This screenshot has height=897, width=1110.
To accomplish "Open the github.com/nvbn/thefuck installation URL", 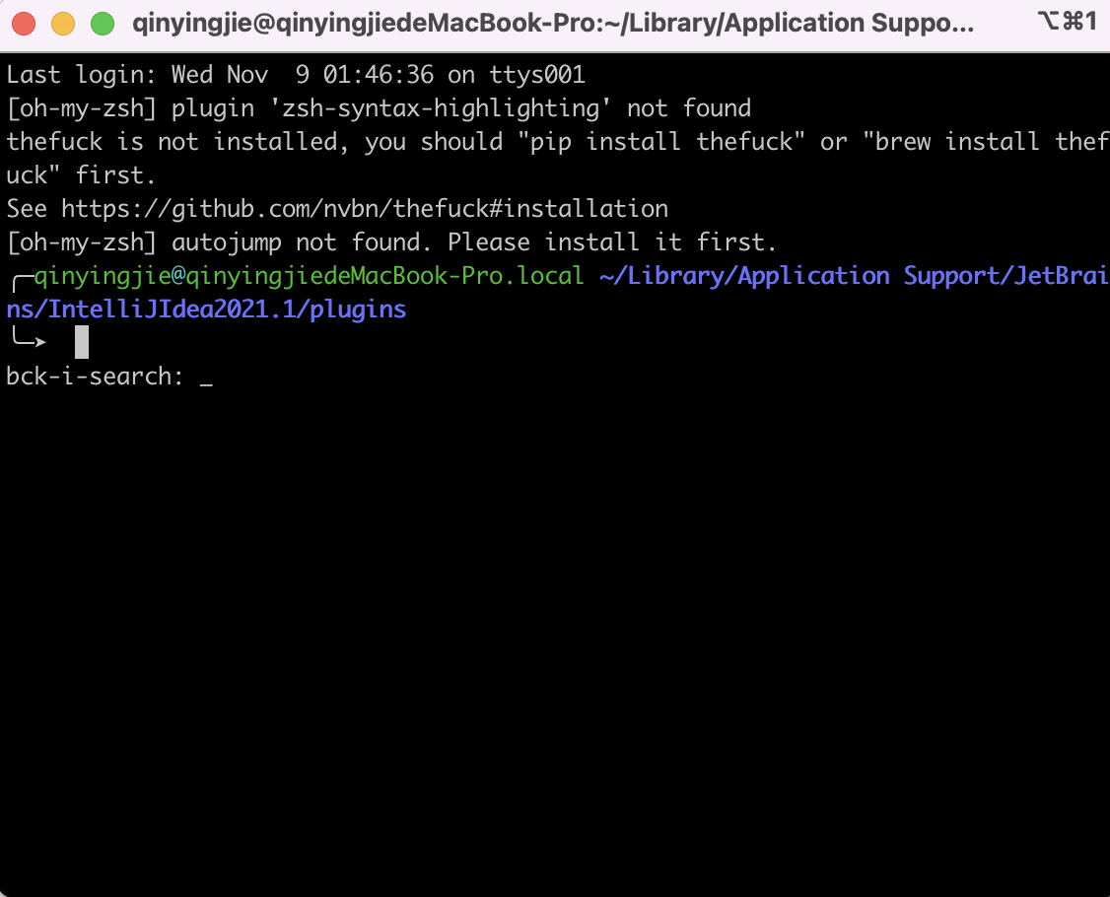I will click(x=365, y=209).
